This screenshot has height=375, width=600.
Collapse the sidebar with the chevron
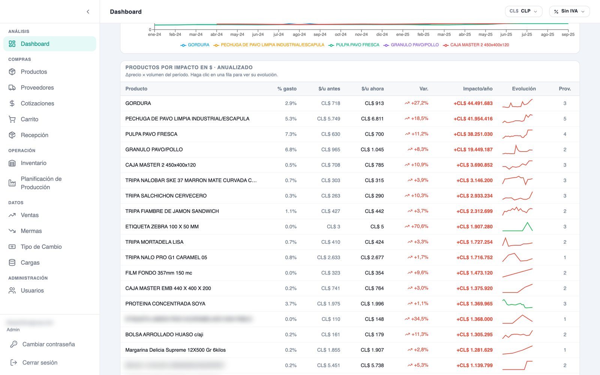tap(88, 12)
